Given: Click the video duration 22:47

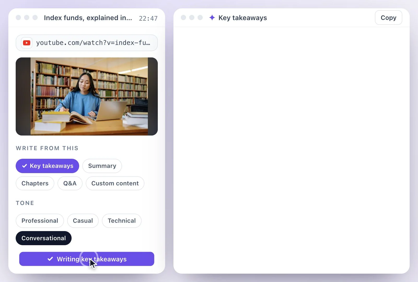Looking at the screenshot, I should pos(148,18).
